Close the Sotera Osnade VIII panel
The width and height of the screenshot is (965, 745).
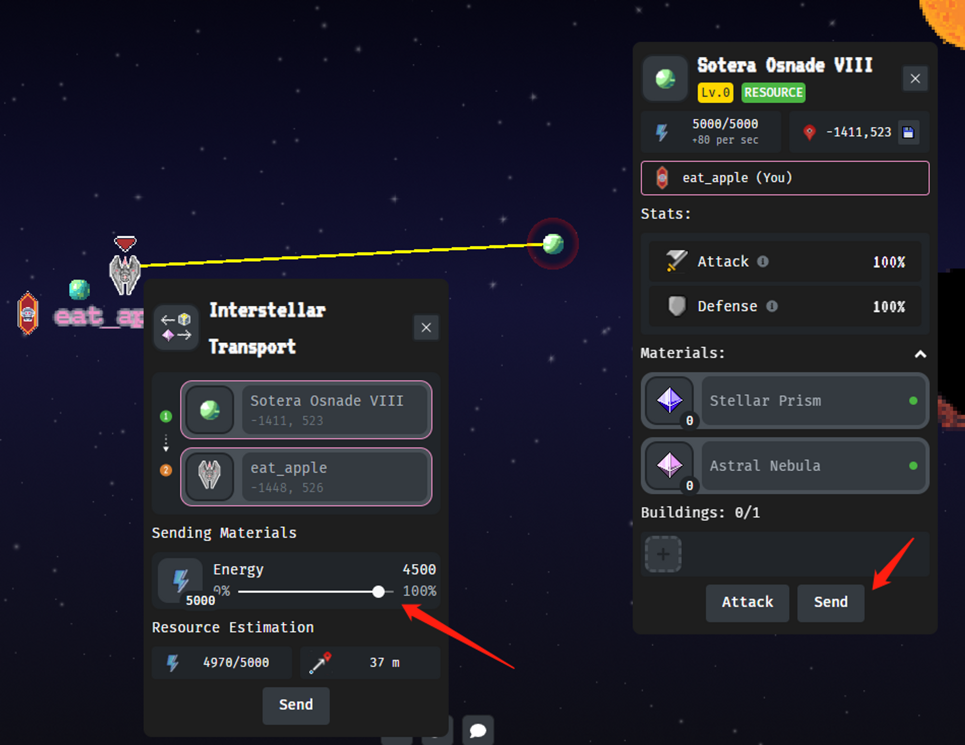[915, 79]
